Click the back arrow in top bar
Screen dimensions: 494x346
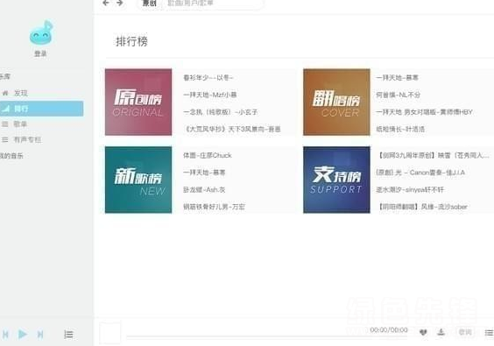(106, 3)
